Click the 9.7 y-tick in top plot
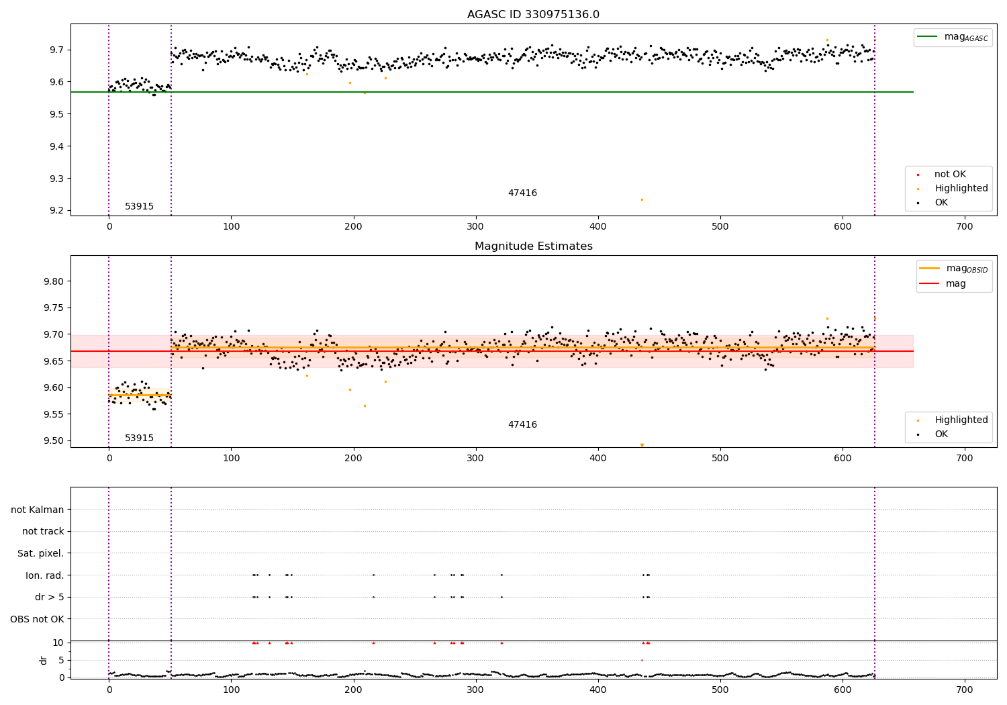 click(58, 50)
